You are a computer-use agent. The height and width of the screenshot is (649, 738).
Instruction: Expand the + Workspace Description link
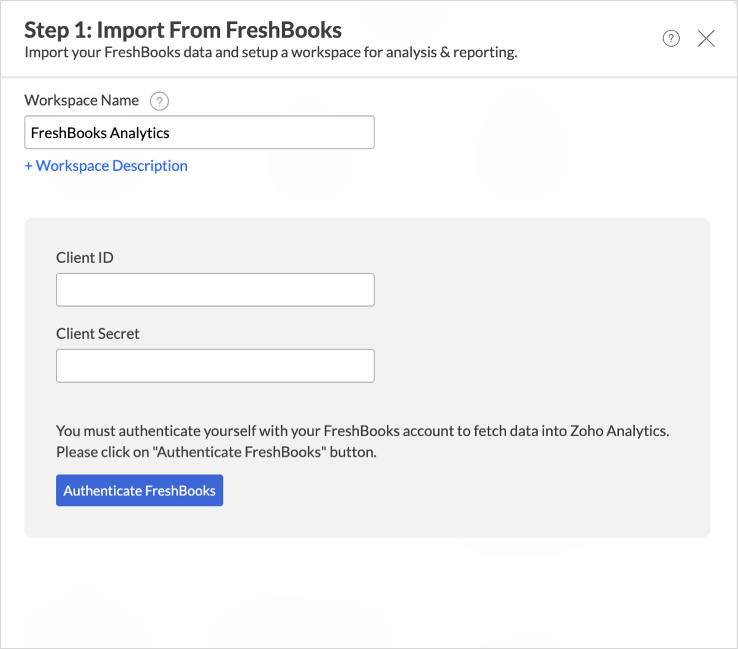(x=111, y=166)
